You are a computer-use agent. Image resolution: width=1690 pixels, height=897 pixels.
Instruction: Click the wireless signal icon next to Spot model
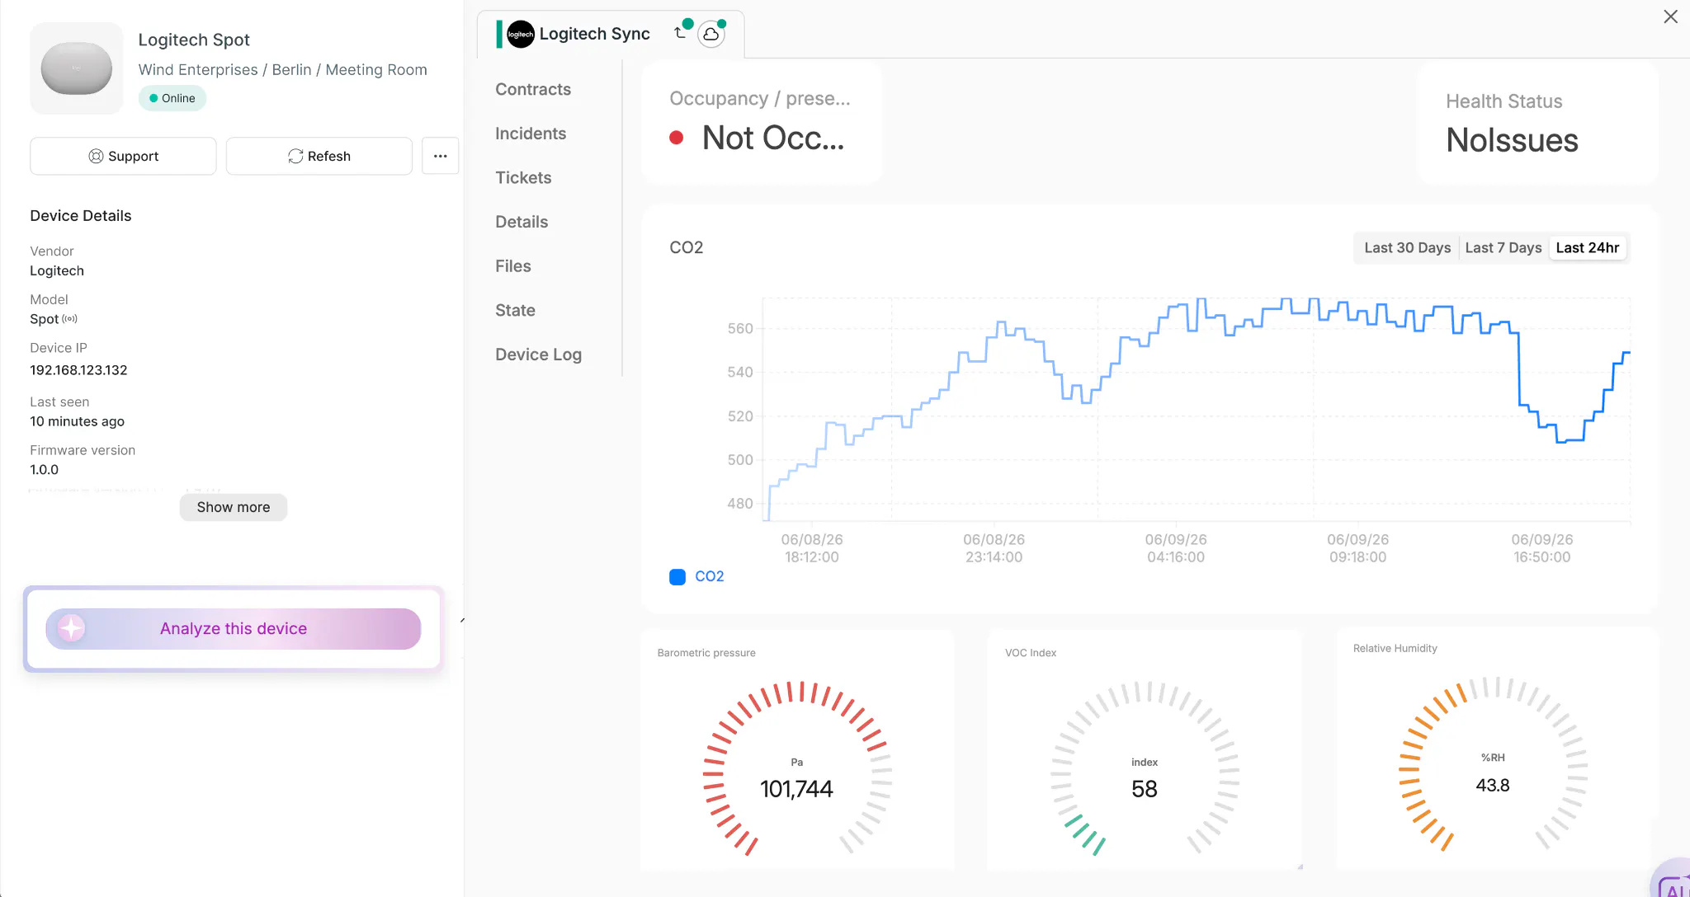70,319
